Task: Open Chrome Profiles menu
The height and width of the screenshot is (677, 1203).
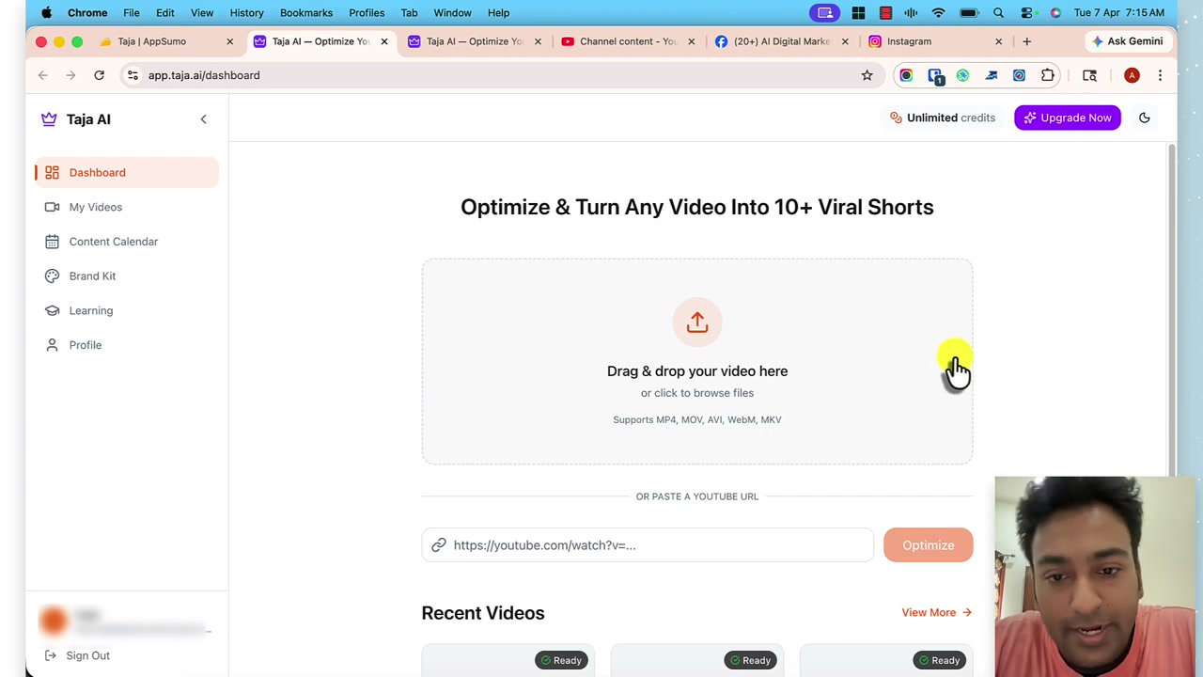Action: 367,12
